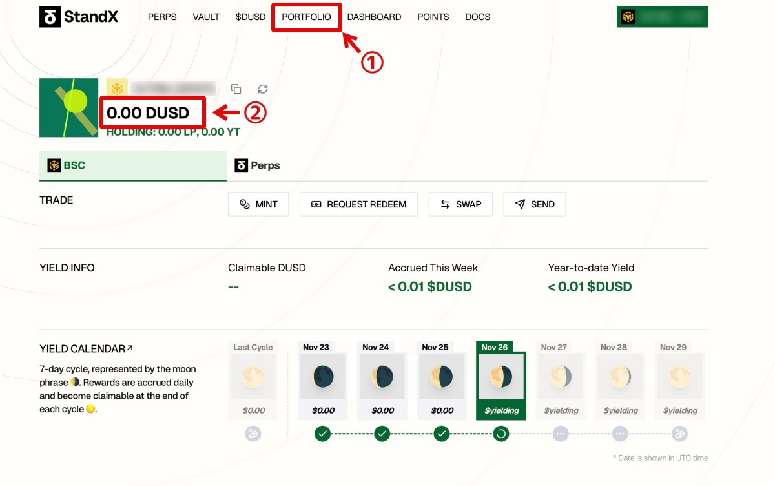This screenshot has width=775, height=486.
Task: Open the YIELD CALENDAR link
Action: (x=86, y=349)
